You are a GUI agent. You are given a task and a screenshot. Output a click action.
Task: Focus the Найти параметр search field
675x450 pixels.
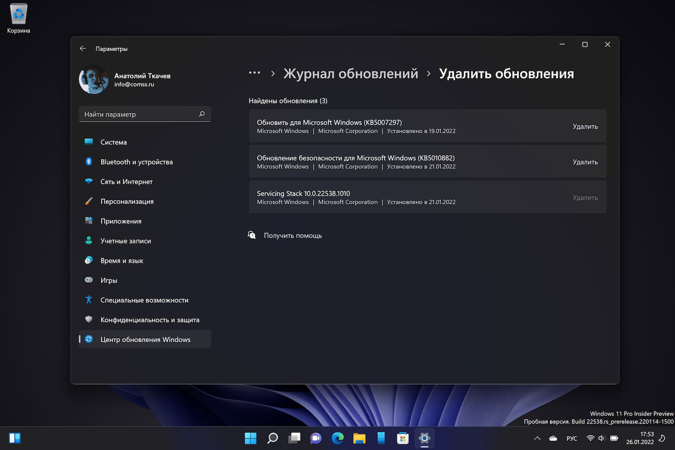(x=145, y=114)
